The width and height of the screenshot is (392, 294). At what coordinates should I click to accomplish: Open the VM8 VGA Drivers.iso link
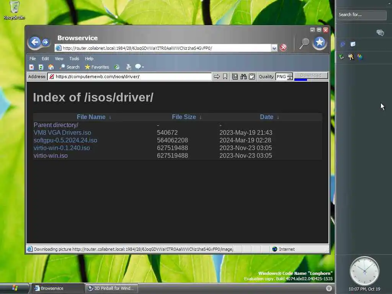[x=62, y=132]
